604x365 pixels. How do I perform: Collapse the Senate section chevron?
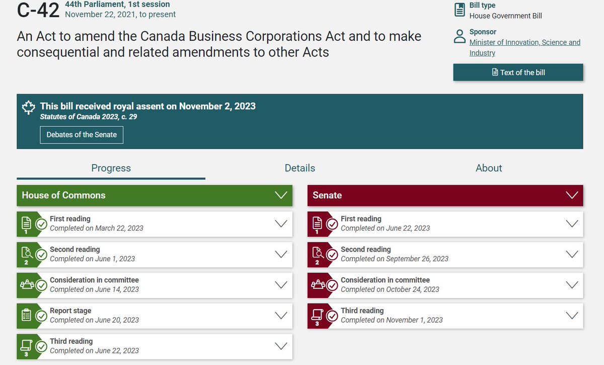coord(572,195)
